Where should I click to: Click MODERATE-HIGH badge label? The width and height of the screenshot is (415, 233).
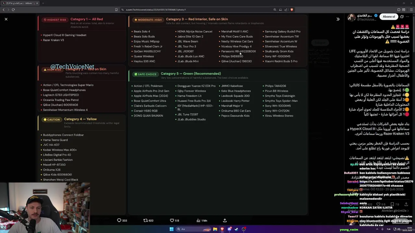pyautogui.click(x=148, y=20)
